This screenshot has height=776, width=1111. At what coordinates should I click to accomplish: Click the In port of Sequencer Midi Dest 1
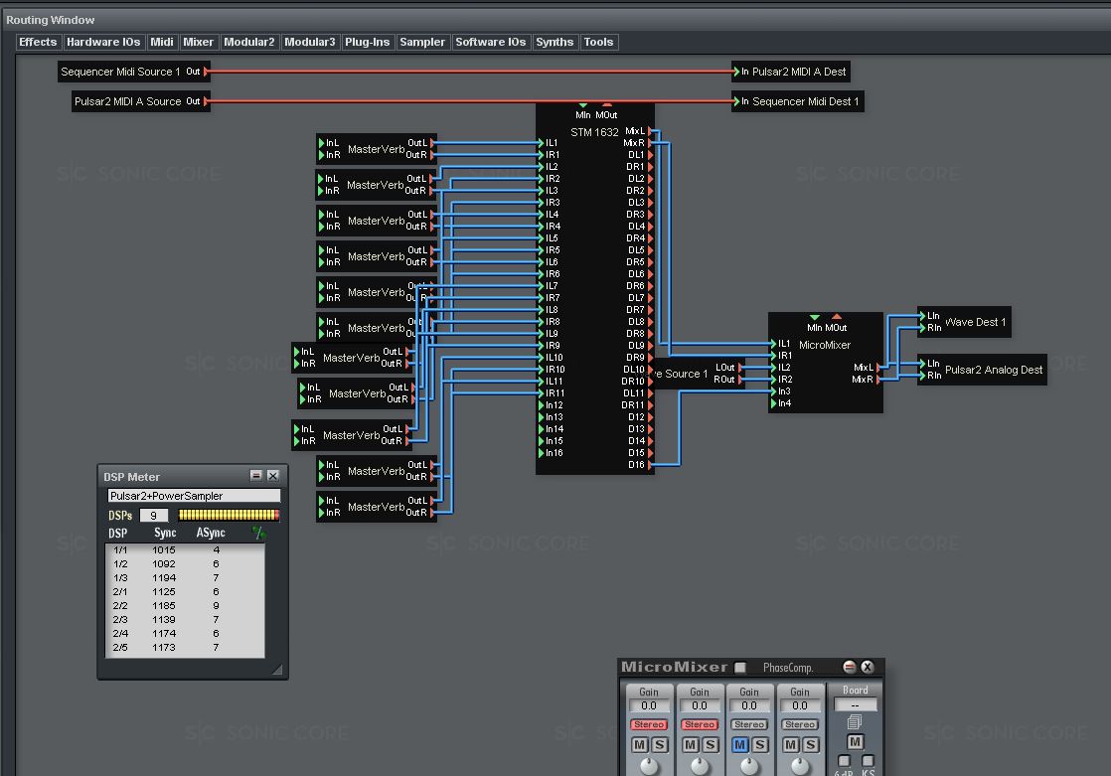[737, 101]
